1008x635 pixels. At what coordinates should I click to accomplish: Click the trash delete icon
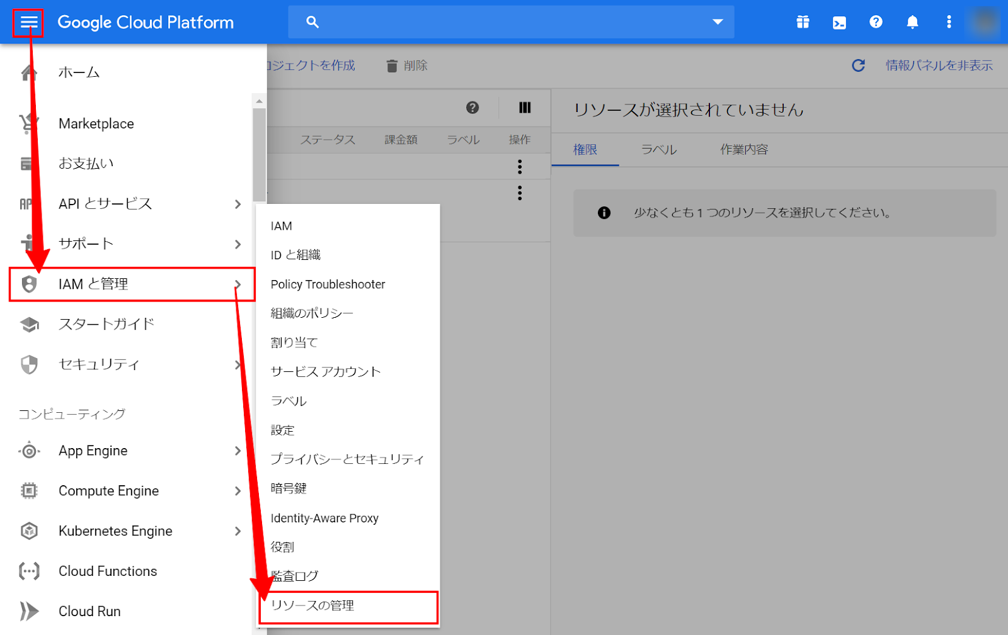[392, 65]
